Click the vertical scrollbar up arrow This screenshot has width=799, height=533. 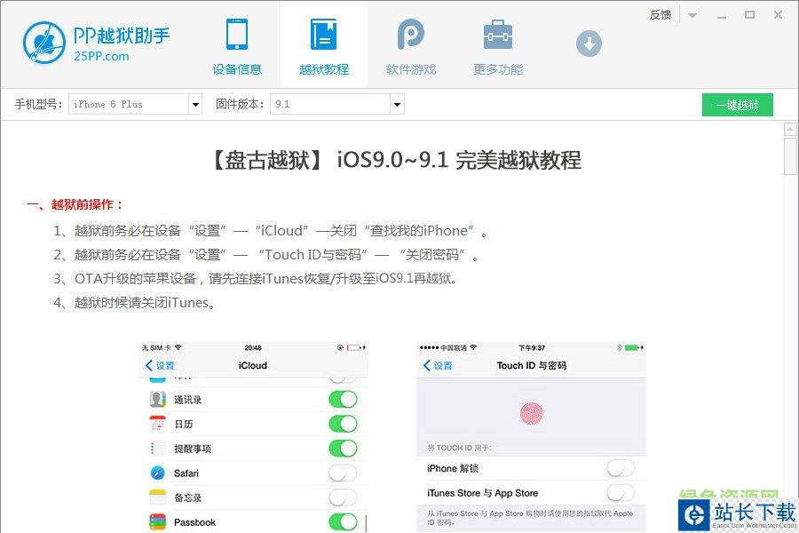point(790,130)
